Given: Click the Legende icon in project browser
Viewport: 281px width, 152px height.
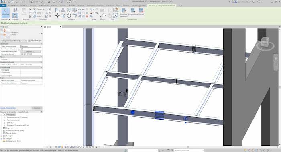Looking at the screenshot, I should (x=4, y=128).
